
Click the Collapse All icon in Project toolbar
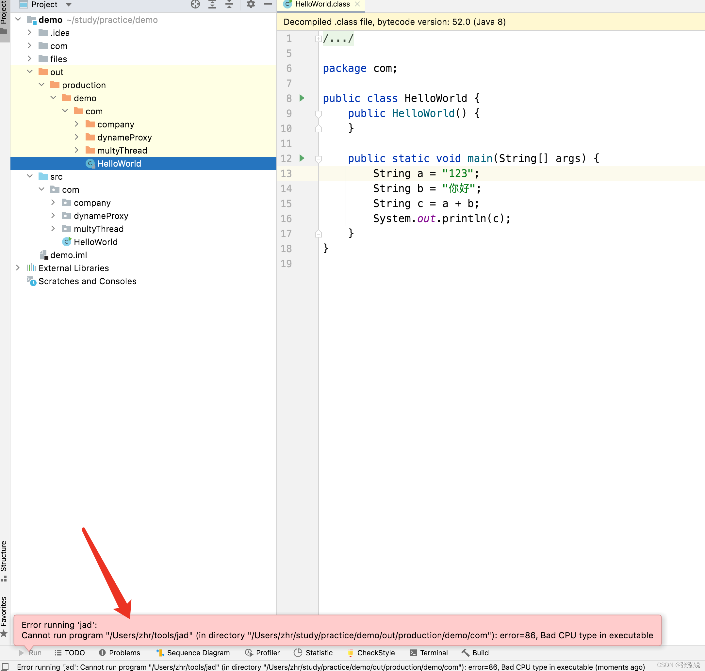(x=229, y=4)
